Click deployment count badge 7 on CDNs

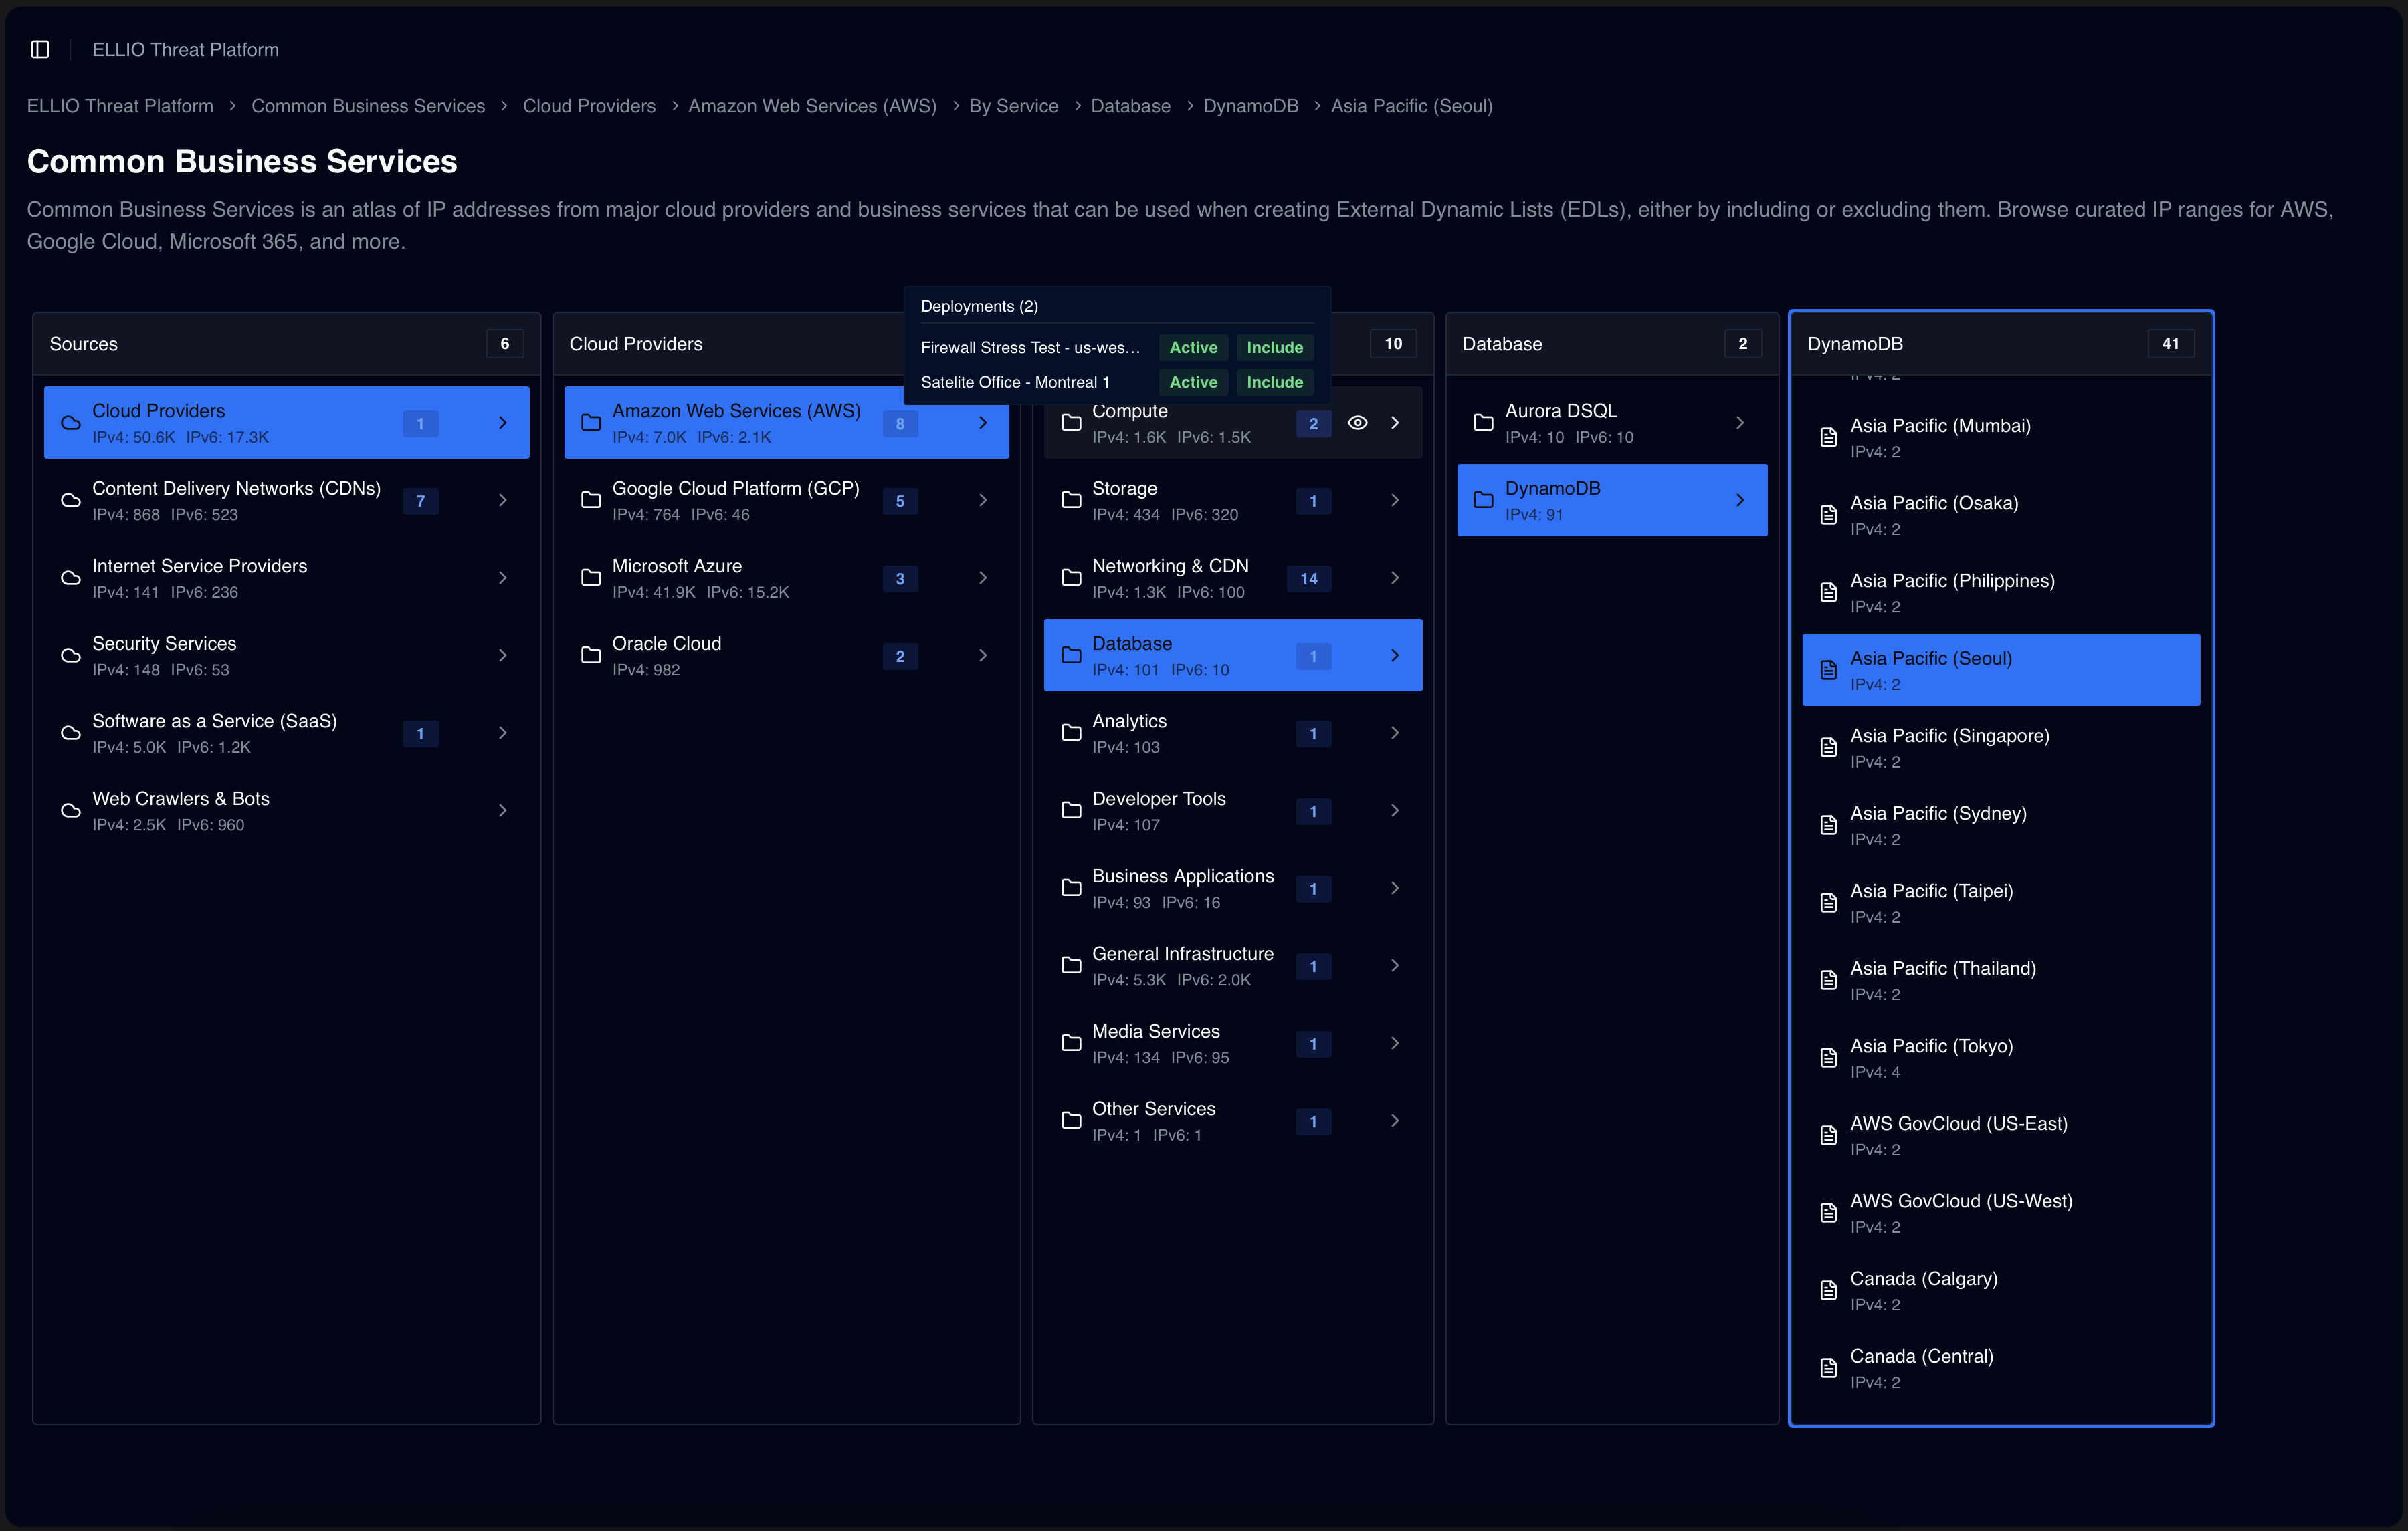pos(420,501)
